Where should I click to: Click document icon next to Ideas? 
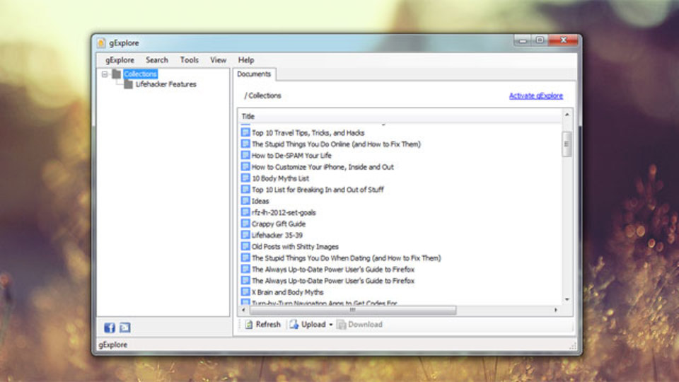click(x=245, y=201)
